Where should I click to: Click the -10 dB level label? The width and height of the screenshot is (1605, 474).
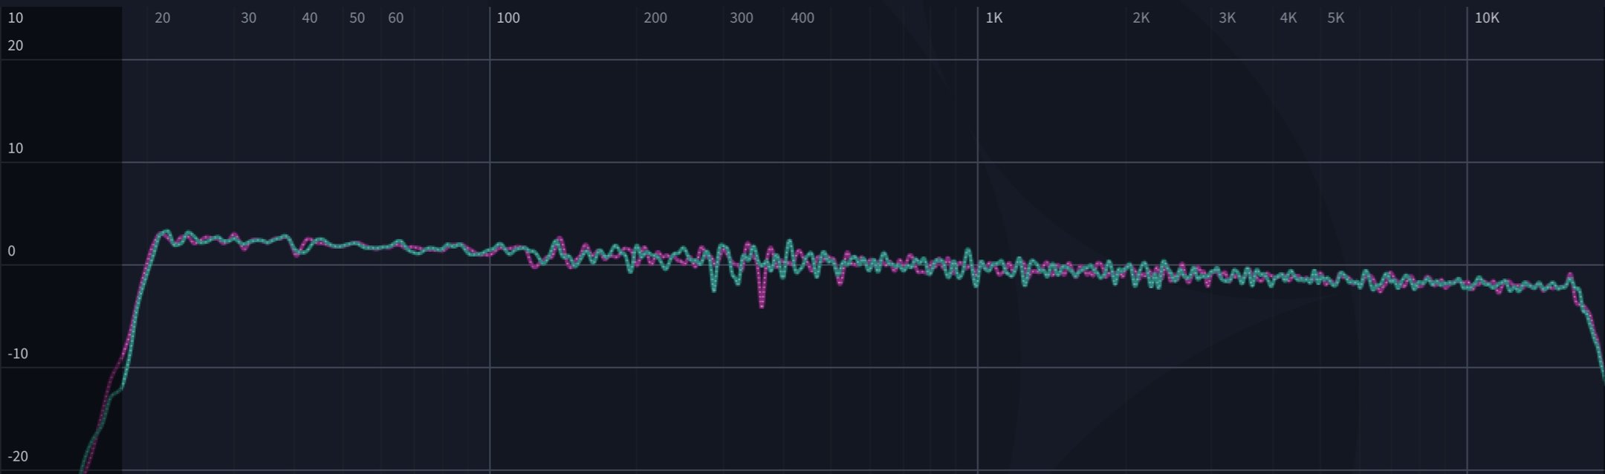click(18, 354)
